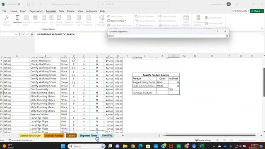Open File Explorer from the taskbar
Screen dimensions: 265x149
(x=125, y=146)
